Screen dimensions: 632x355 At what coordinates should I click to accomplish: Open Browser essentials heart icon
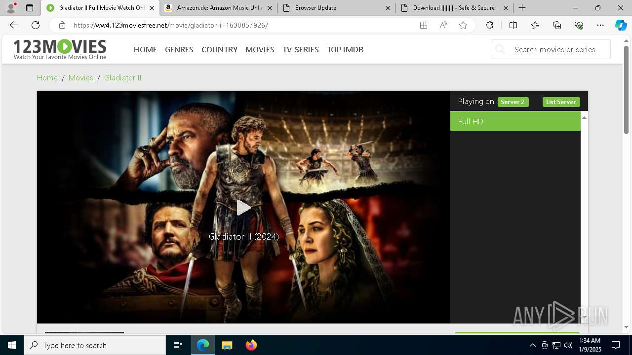[x=579, y=25]
